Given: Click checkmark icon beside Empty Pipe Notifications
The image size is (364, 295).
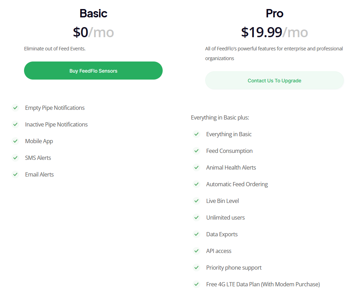Looking at the screenshot, I should tap(15, 108).
